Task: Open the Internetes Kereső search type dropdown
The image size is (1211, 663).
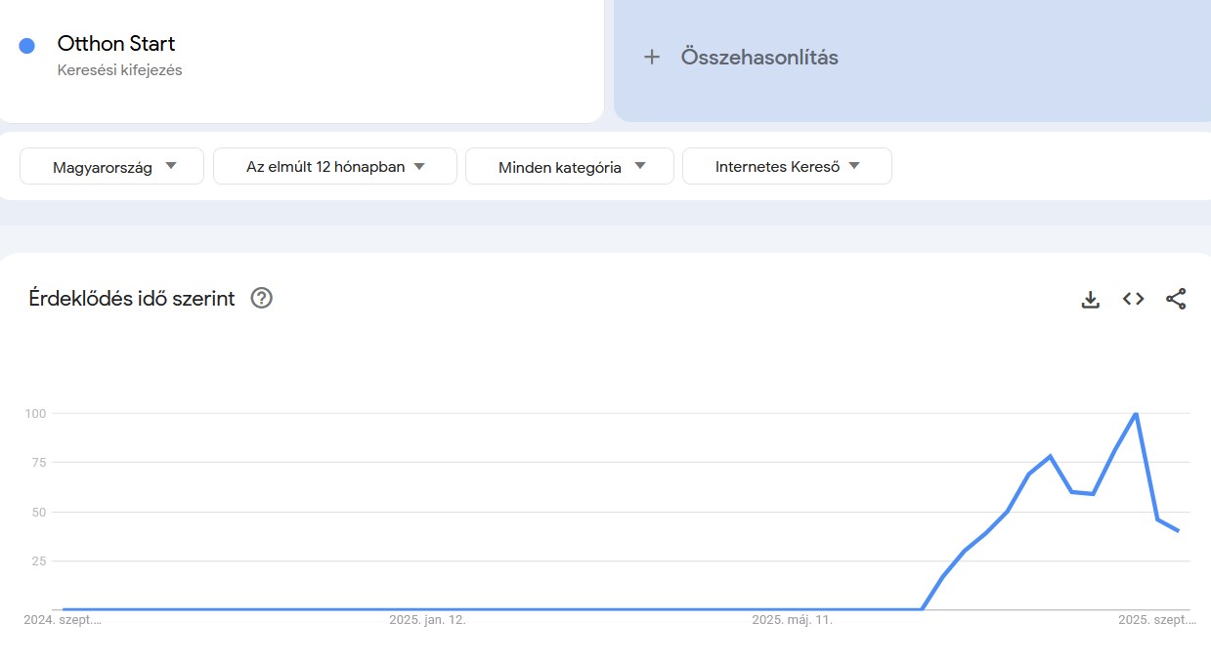Action: [787, 166]
